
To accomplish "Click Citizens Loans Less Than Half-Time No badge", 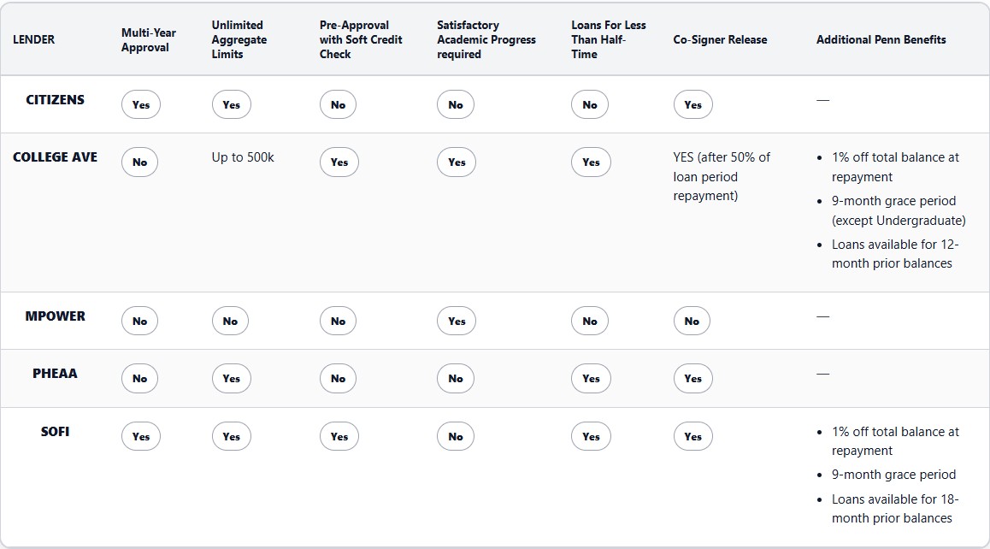I will (590, 105).
